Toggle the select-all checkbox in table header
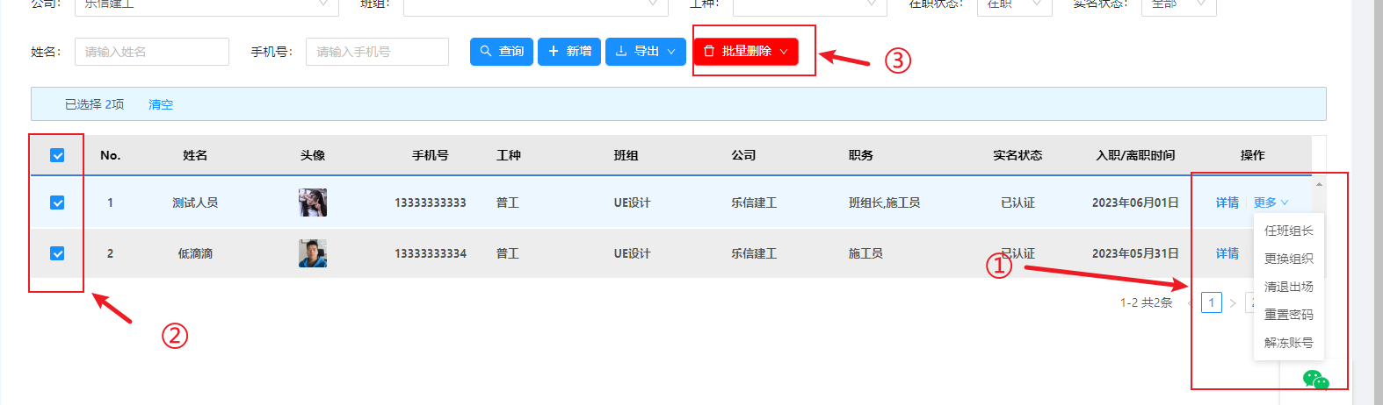Image resolution: width=1383 pixels, height=405 pixels. tap(57, 156)
